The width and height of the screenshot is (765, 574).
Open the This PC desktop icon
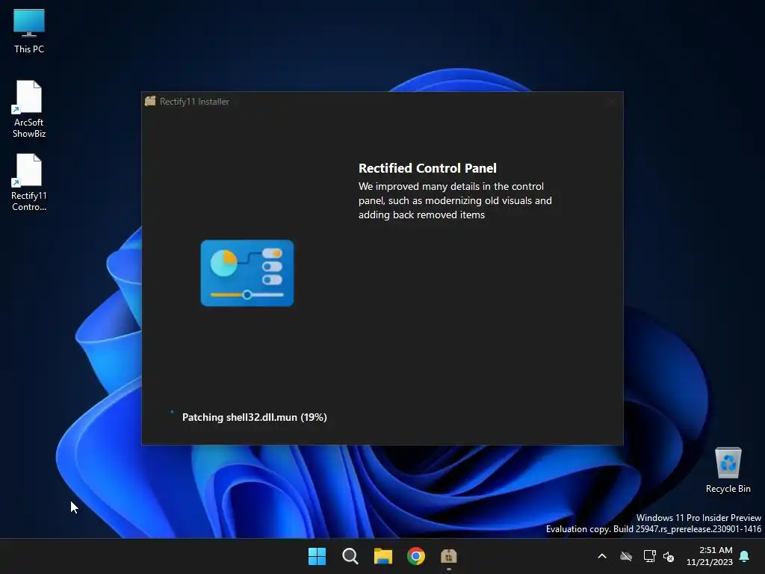(29, 31)
